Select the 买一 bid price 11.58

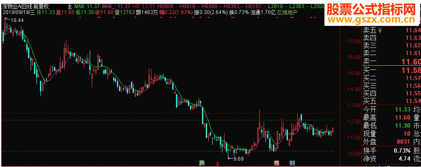click(411, 71)
